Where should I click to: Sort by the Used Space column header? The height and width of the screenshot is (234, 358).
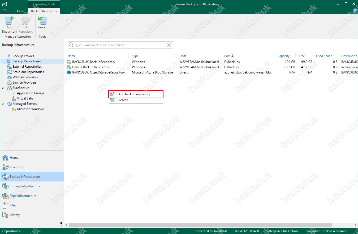[x=324, y=56]
